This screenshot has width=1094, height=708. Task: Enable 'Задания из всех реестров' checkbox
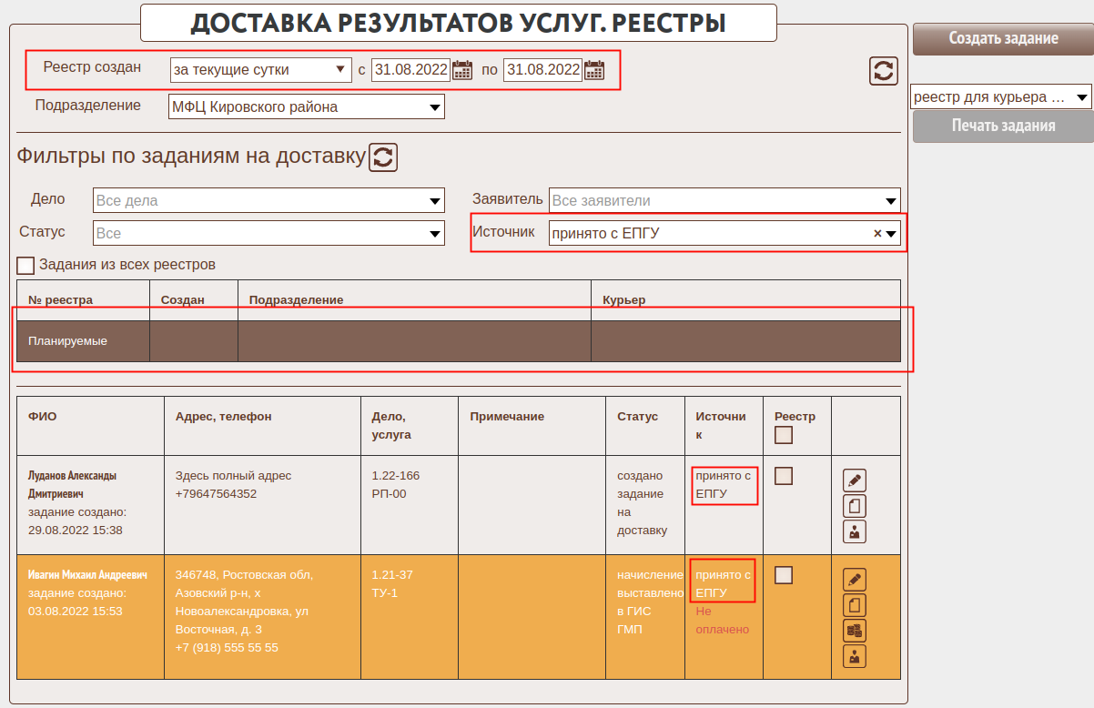[x=25, y=266]
